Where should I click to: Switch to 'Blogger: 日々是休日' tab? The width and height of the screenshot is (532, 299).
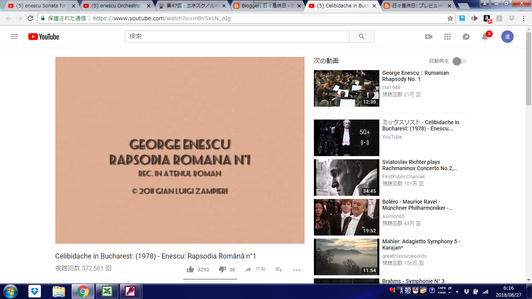(x=266, y=6)
